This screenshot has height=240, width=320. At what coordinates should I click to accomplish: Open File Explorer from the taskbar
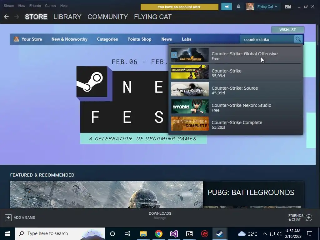[143, 234]
